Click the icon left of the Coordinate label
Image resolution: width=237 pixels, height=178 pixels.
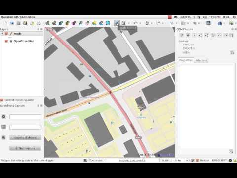[85, 160]
